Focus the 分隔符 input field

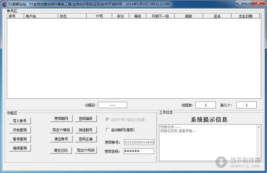click(113, 105)
